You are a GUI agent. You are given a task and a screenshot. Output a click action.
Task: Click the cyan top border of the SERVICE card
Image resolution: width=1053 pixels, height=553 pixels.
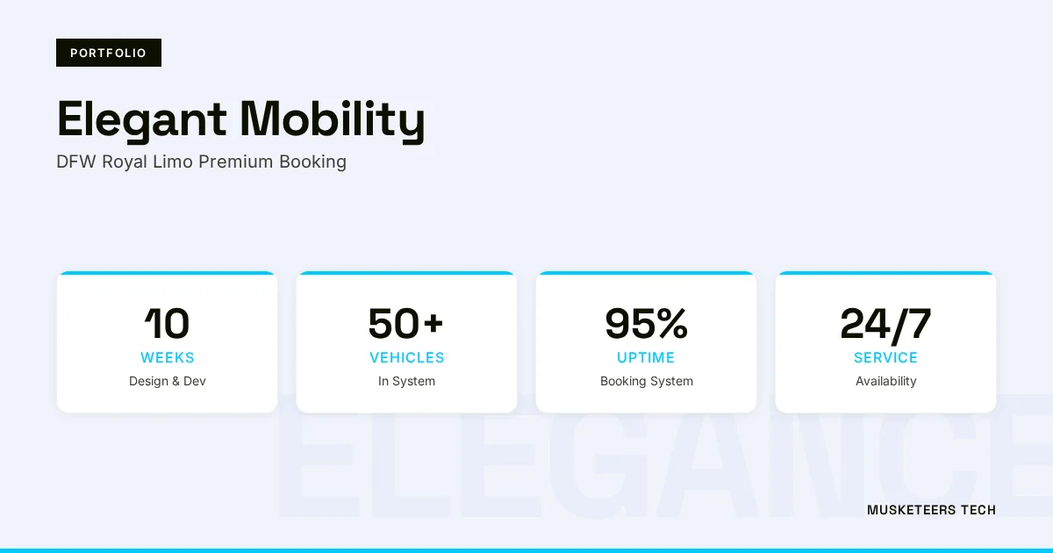tap(886, 273)
